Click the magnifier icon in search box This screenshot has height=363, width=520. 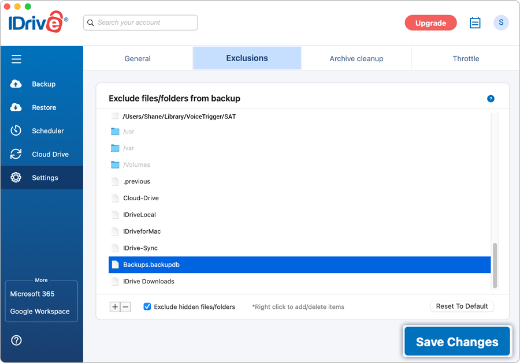90,23
